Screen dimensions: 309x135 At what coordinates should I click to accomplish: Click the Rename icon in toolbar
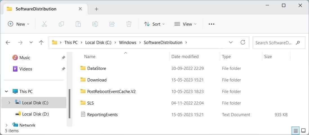tap(95, 24)
